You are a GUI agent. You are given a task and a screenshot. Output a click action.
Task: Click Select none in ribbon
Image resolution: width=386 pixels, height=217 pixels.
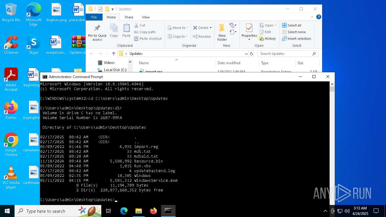[x=294, y=32]
